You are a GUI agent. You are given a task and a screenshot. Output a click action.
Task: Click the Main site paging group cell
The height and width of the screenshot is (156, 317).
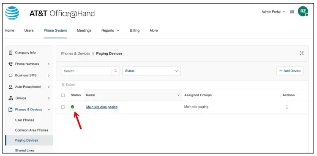point(196,107)
